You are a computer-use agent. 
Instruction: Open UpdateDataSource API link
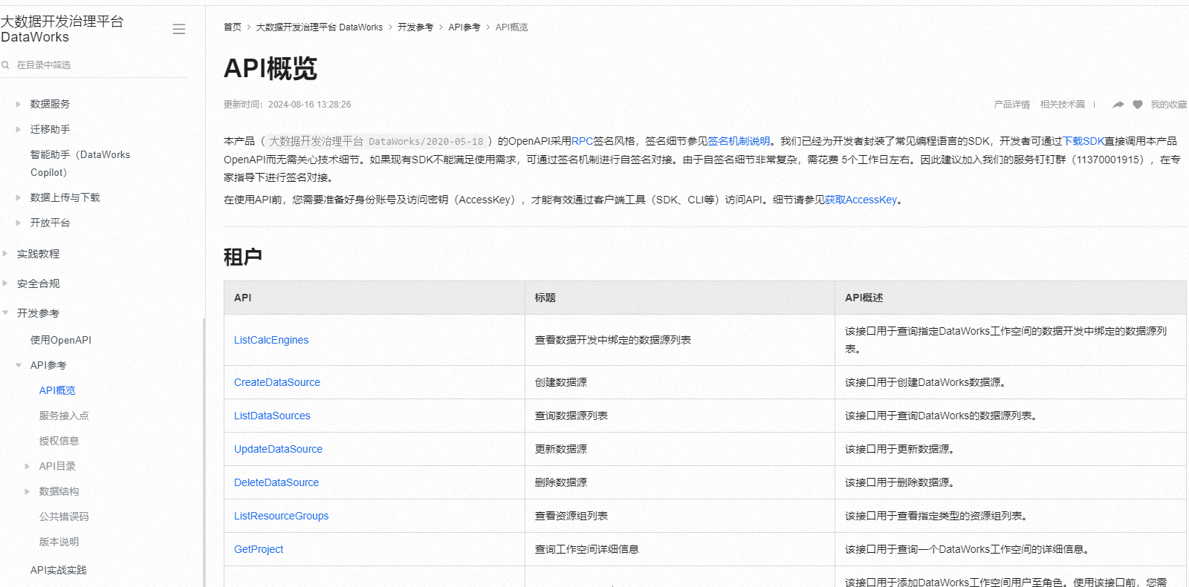[278, 449]
